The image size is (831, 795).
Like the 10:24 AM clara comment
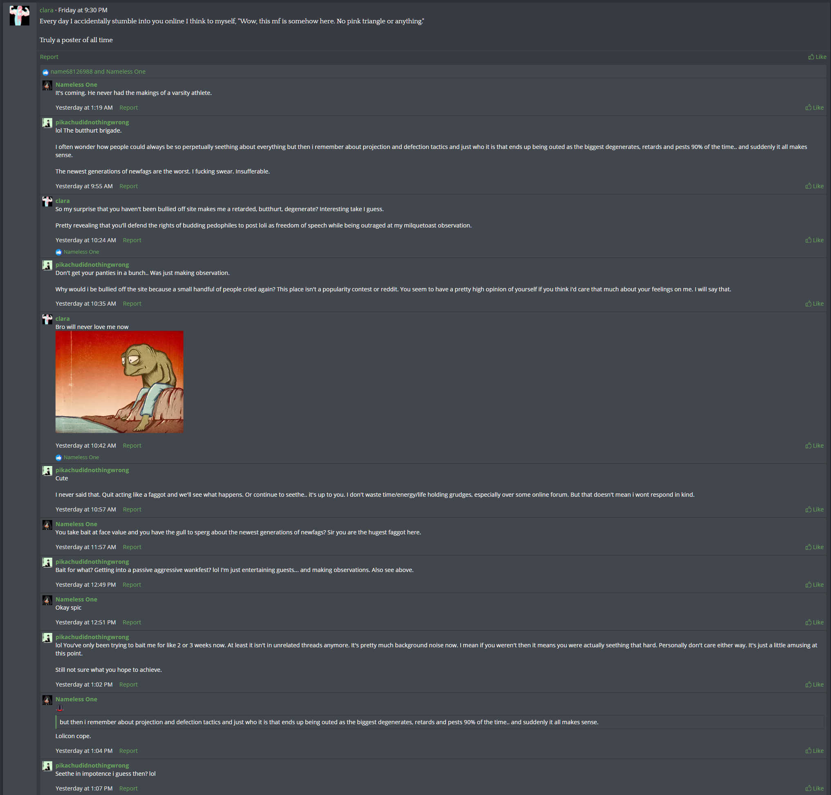click(x=815, y=240)
